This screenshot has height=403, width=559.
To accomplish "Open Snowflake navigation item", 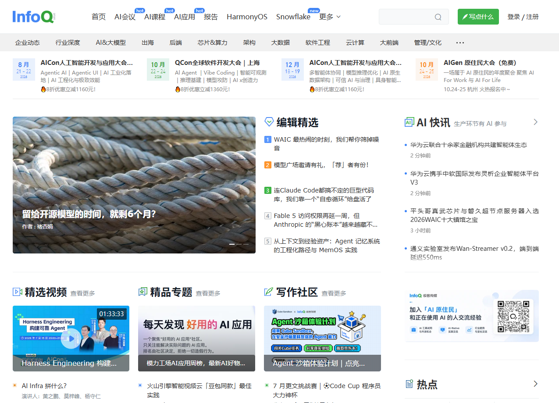I will click(x=293, y=17).
